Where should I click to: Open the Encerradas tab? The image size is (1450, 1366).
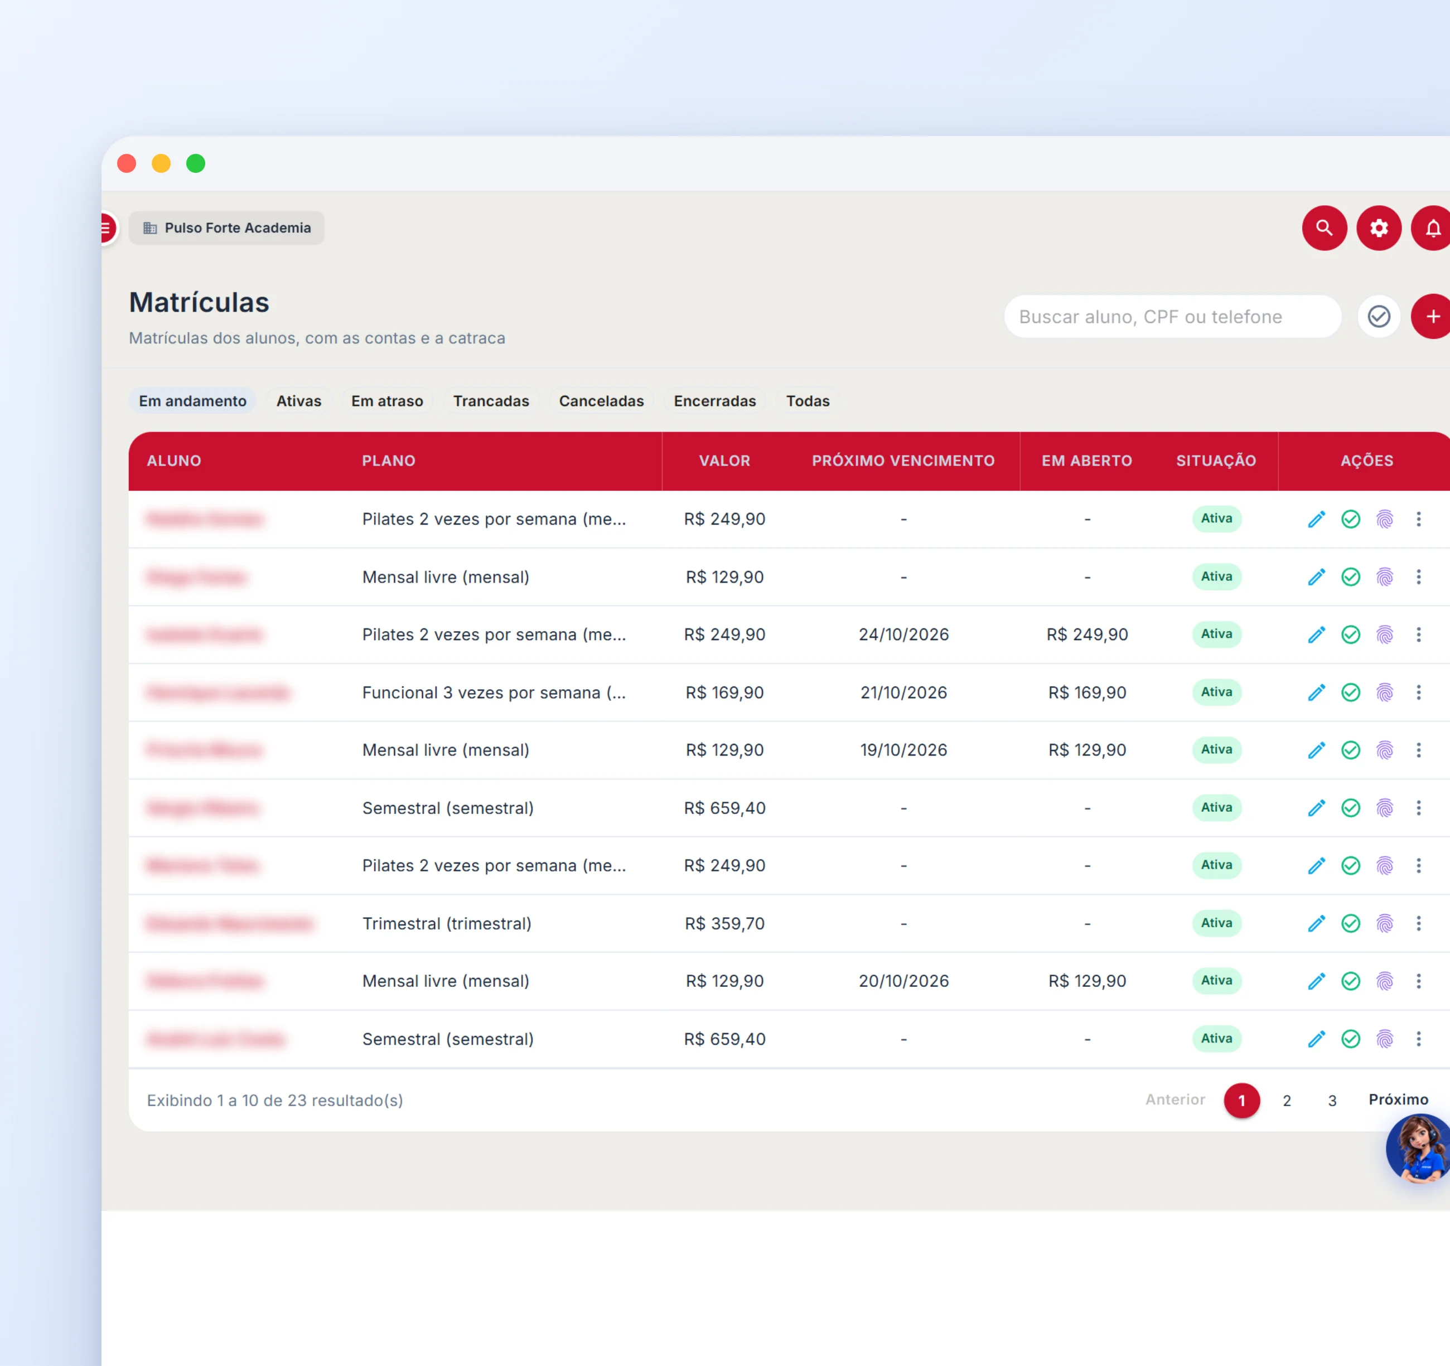pyautogui.click(x=715, y=401)
